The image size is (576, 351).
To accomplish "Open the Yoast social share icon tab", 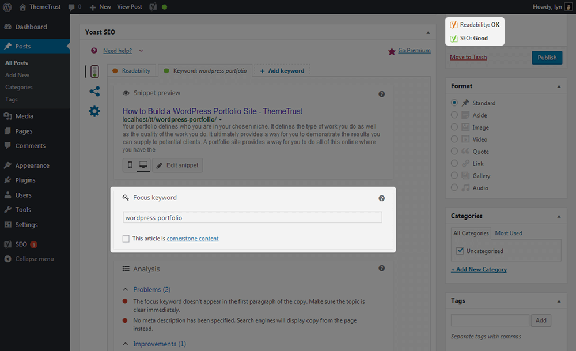I will click(x=94, y=92).
